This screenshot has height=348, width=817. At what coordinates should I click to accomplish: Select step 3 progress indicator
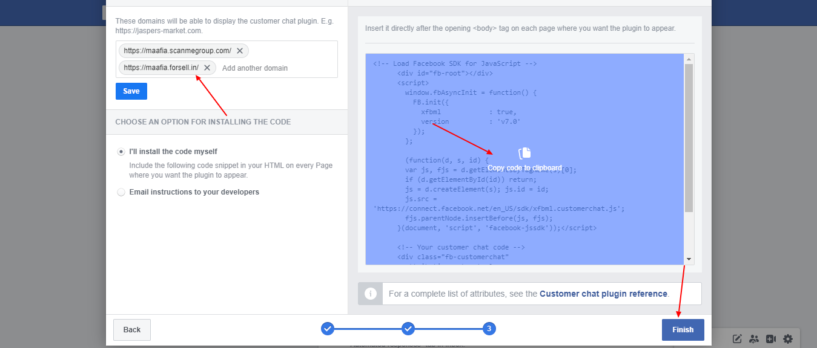tap(489, 329)
